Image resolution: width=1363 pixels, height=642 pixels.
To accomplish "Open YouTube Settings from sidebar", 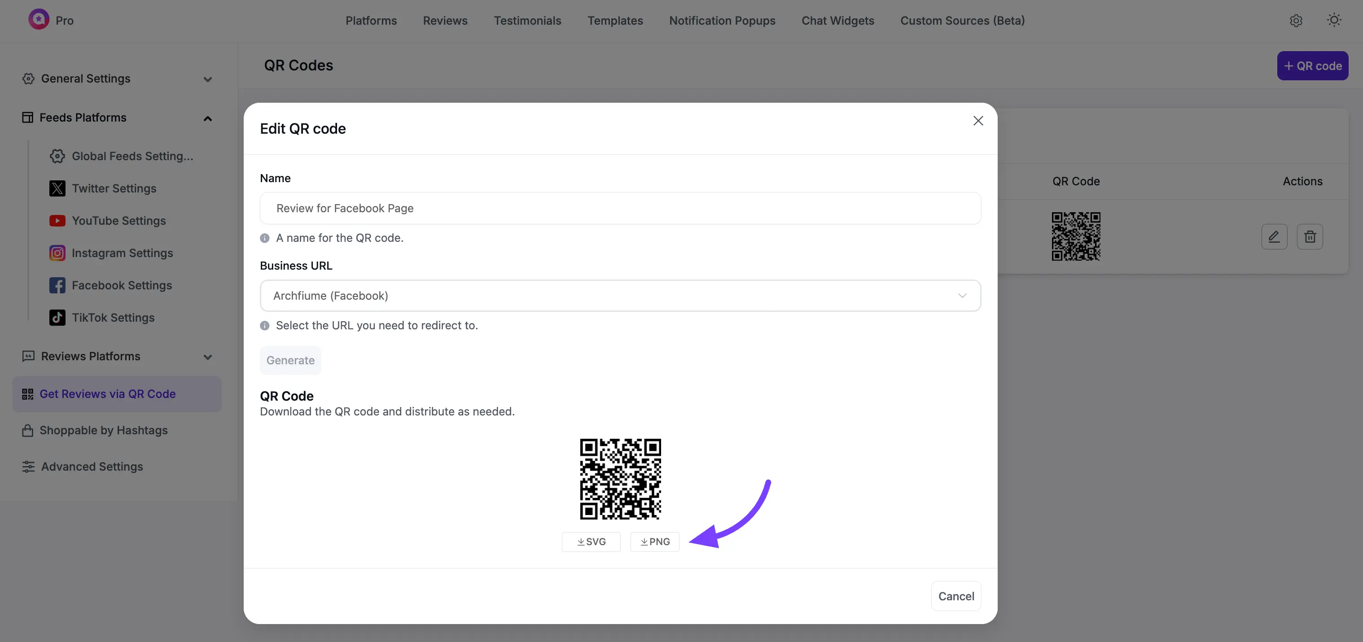I will (x=118, y=221).
